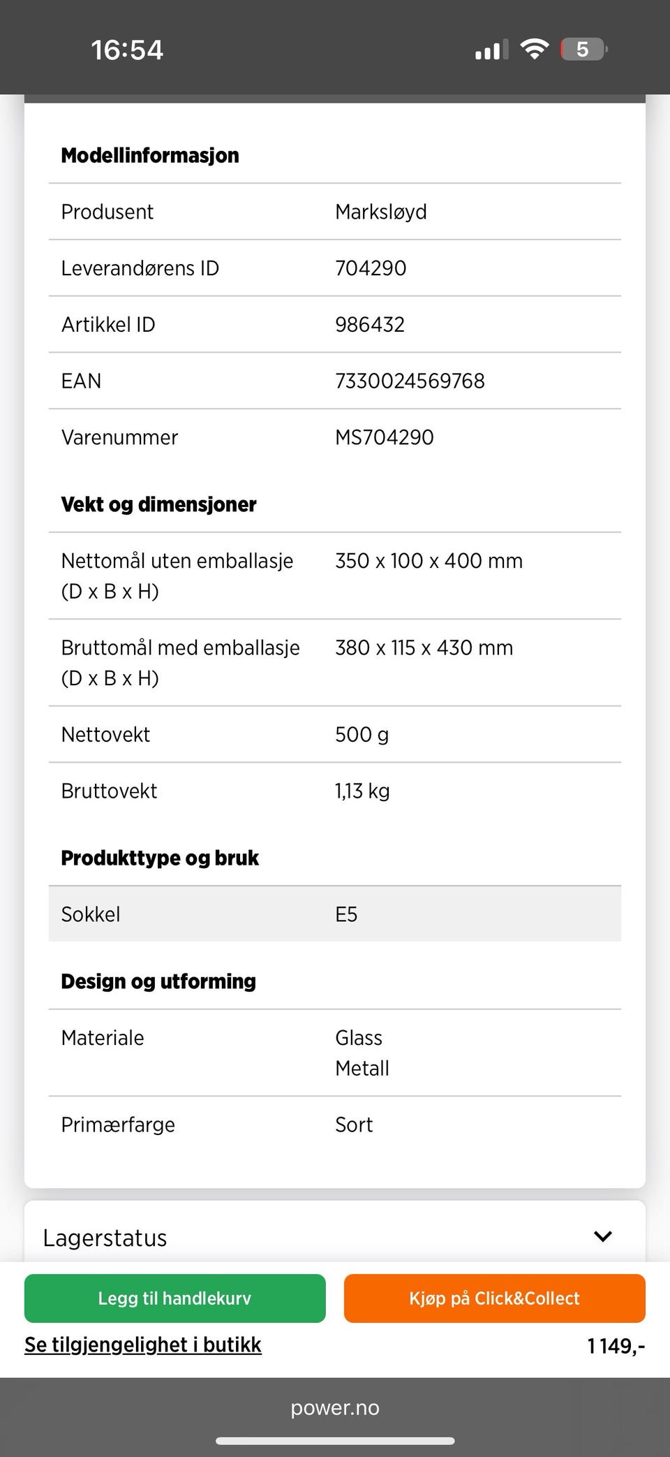Open Se tilgjengelighet i butikk link
The width and height of the screenshot is (670, 1457).
pos(143,1345)
